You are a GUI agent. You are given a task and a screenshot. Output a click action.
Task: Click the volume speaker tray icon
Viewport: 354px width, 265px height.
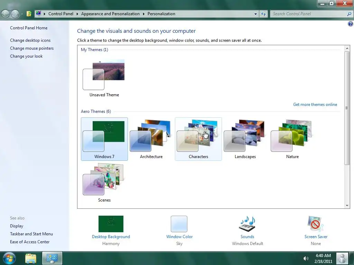point(306,258)
